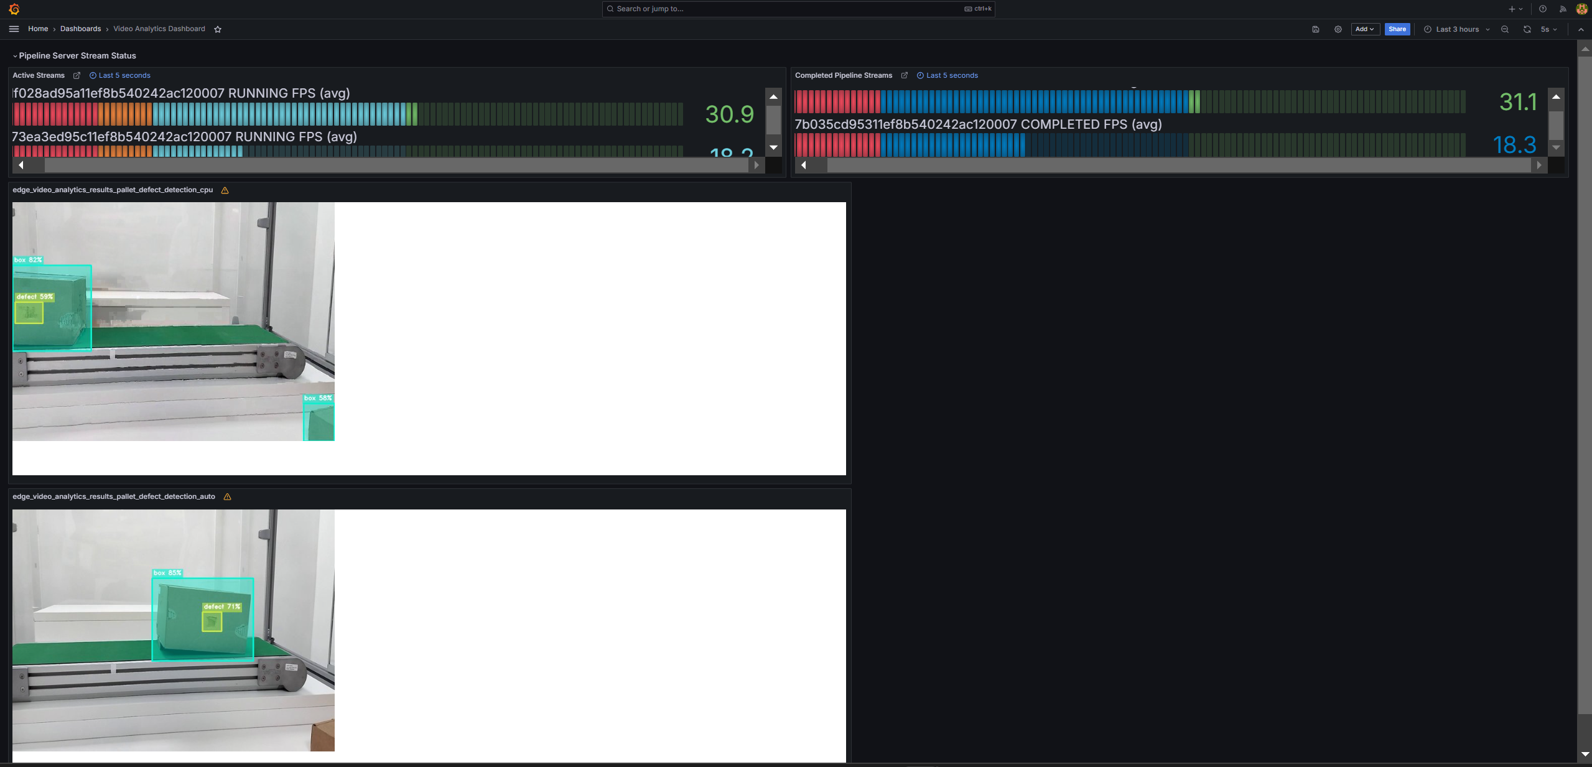This screenshot has height=767, width=1592.
Task: Open the help question mark icon
Action: (1543, 9)
